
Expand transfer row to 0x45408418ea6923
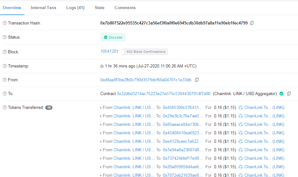(x=101, y=133)
